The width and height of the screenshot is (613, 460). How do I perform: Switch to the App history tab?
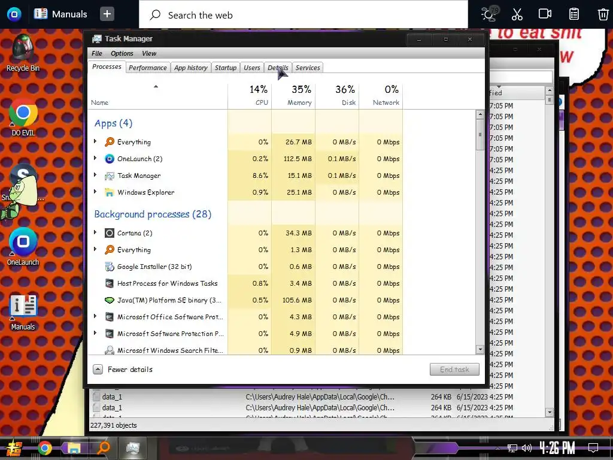(x=191, y=68)
